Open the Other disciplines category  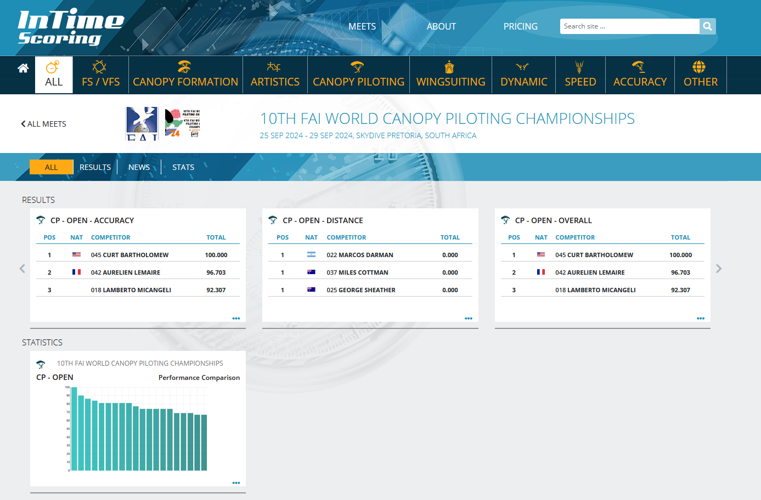point(701,75)
